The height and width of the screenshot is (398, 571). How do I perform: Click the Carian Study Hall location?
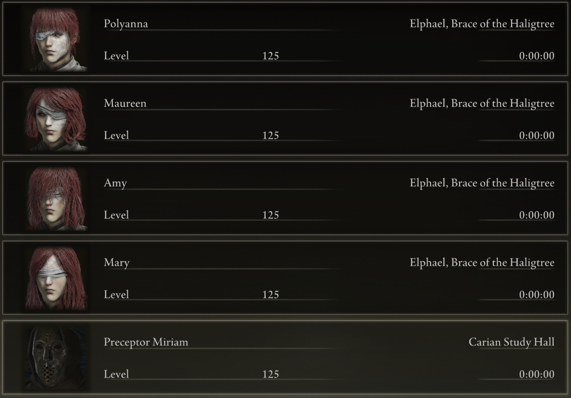(x=511, y=342)
